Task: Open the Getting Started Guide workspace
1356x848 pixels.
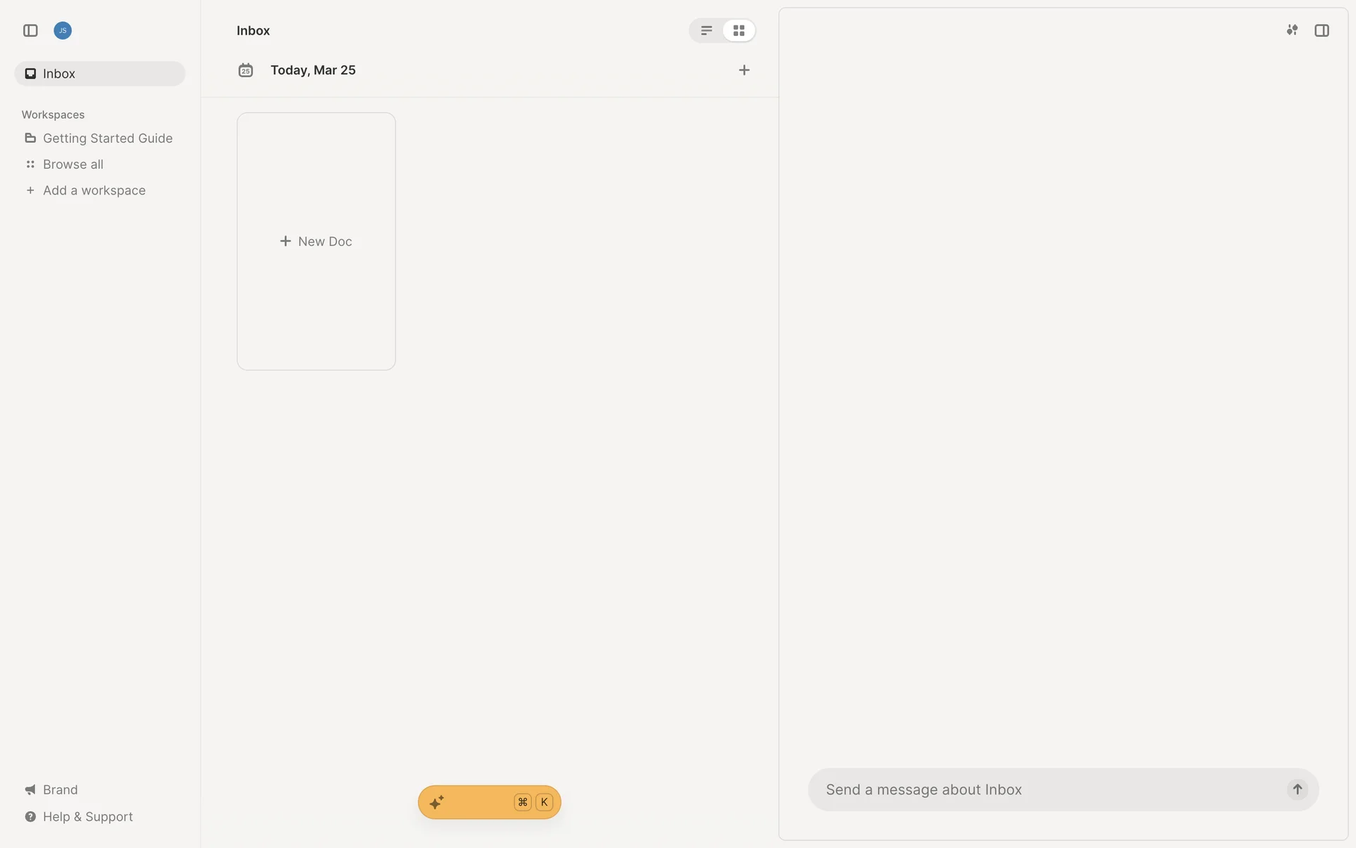Action: pos(107,139)
